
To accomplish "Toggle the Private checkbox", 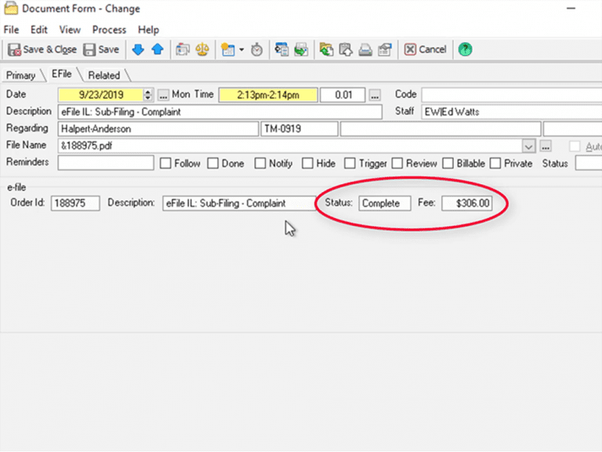I will click(495, 164).
